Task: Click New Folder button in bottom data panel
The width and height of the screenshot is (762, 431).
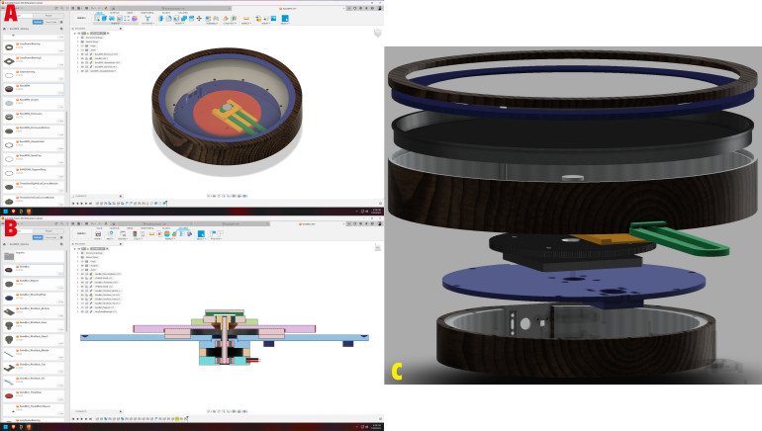Action: click(x=51, y=237)
